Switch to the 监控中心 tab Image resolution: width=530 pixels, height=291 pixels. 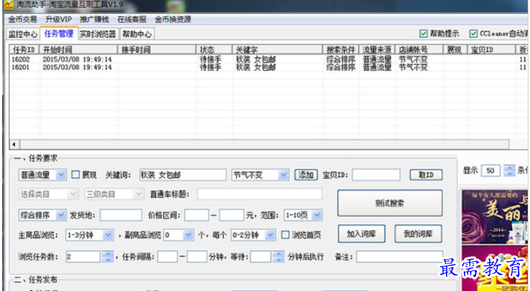pyautogui.click(x=23, y=34)
